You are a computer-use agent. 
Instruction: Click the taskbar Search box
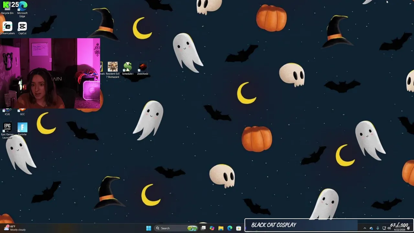[x=176, y=228]
